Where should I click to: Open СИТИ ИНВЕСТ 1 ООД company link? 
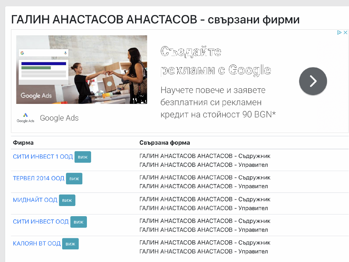[x=43, y=157]
